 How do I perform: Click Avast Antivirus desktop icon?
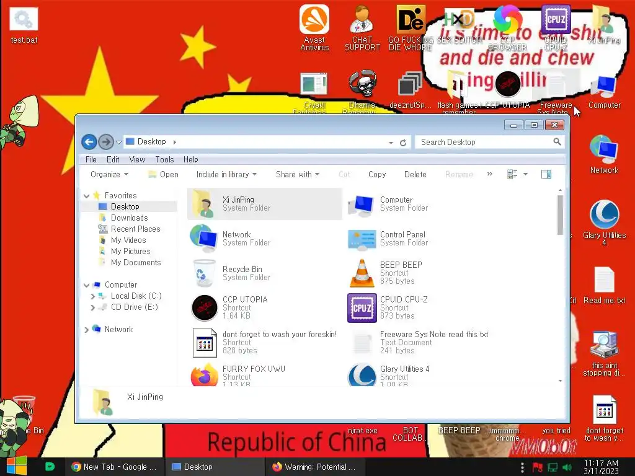point(314,28)
